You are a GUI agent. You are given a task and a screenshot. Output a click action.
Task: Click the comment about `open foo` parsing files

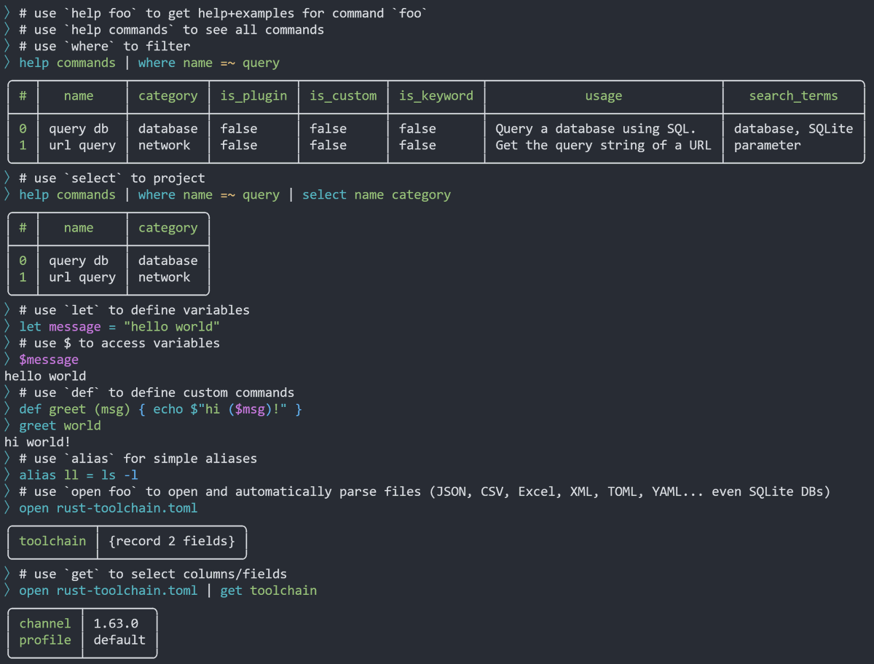point(425,491)
